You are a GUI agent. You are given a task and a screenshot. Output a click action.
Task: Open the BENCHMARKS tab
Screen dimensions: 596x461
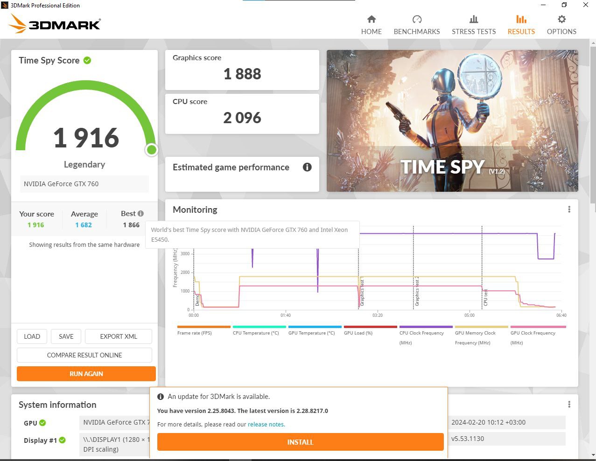[417, 25]
